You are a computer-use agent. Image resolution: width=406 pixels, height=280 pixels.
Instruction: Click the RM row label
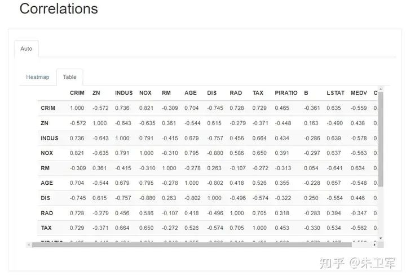click(45, 168)
